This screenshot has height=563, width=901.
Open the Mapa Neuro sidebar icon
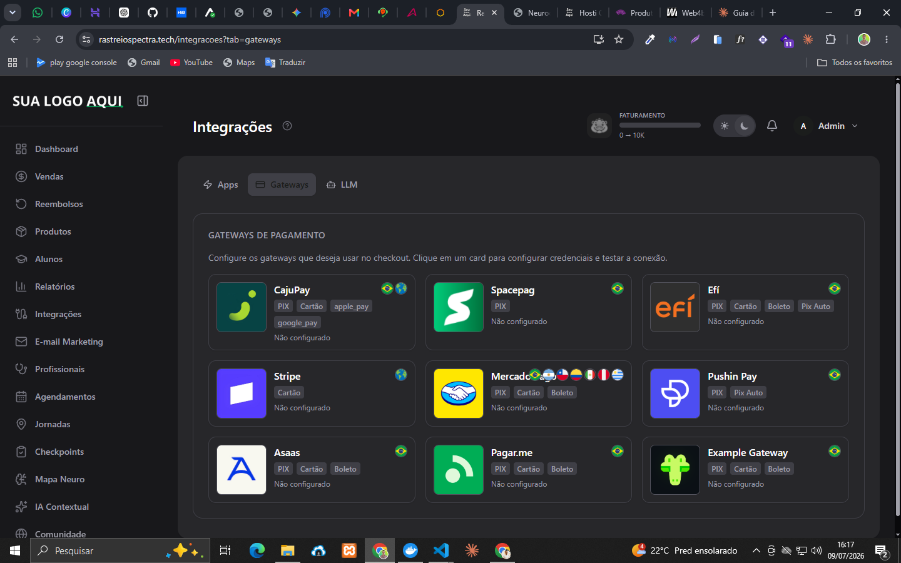click(x=21, y=479)
